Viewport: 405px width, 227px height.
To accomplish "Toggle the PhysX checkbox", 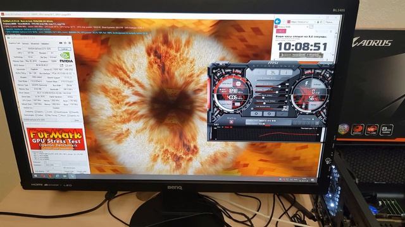I will click(59, 116).
